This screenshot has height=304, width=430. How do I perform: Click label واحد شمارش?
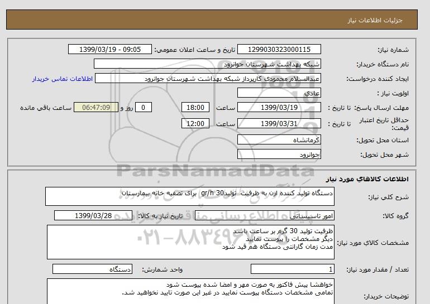[163, 270]
